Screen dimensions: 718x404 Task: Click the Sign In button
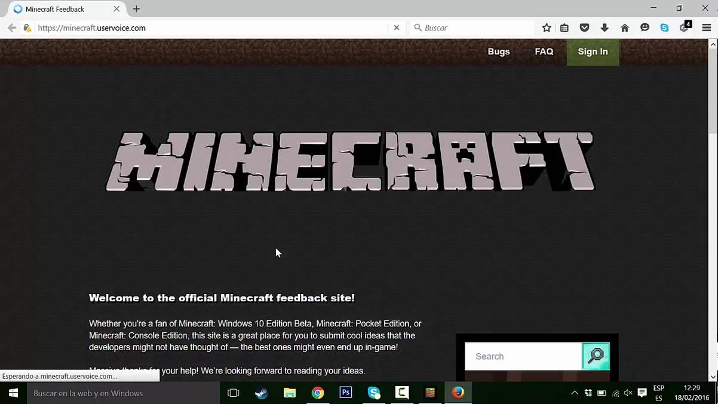click(593, 52)
